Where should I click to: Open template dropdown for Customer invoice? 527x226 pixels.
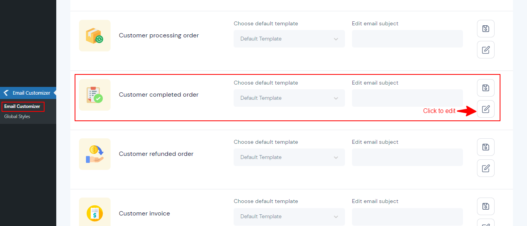289,216
